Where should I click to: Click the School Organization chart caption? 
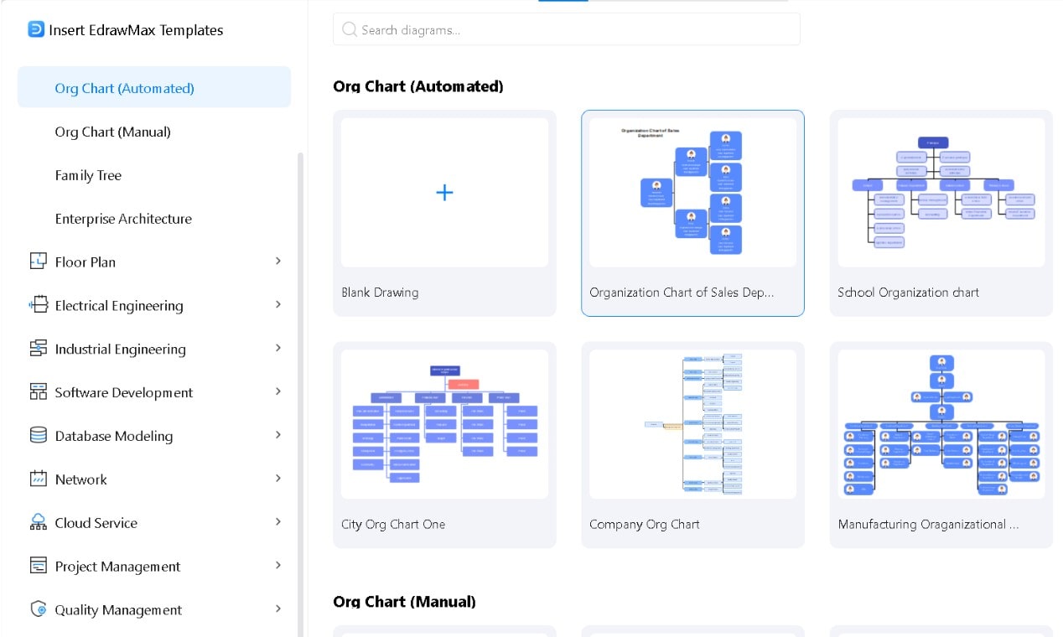pos(908,293)
